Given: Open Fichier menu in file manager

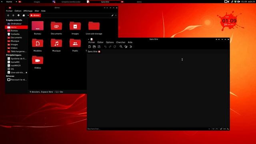Looking at the screenshot, I should coord(9,11).
